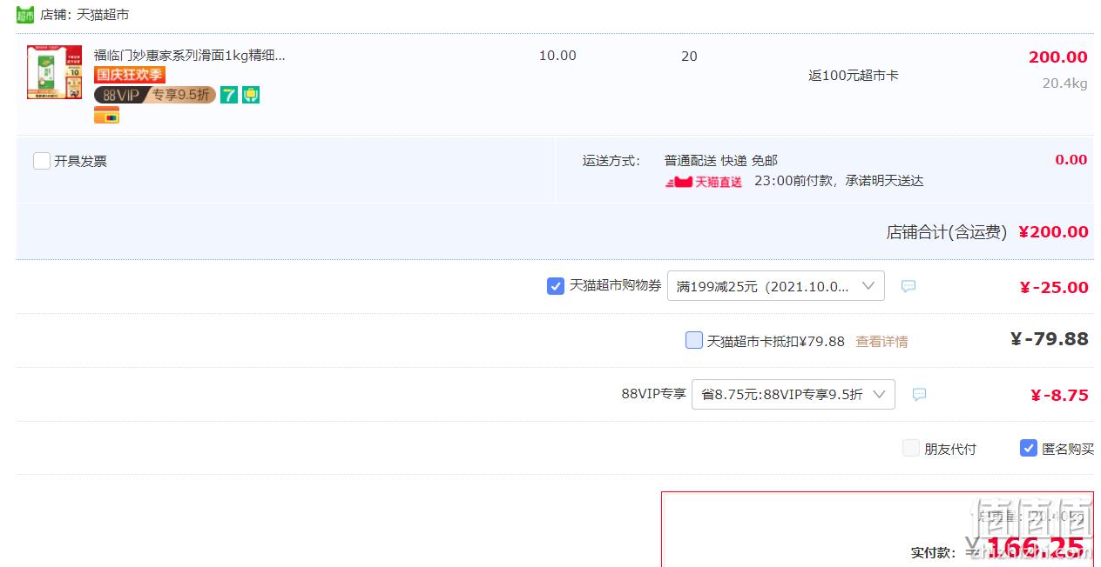
Task: Click the coupon discount ¥-25.00
Action: tap(1054, 288)
